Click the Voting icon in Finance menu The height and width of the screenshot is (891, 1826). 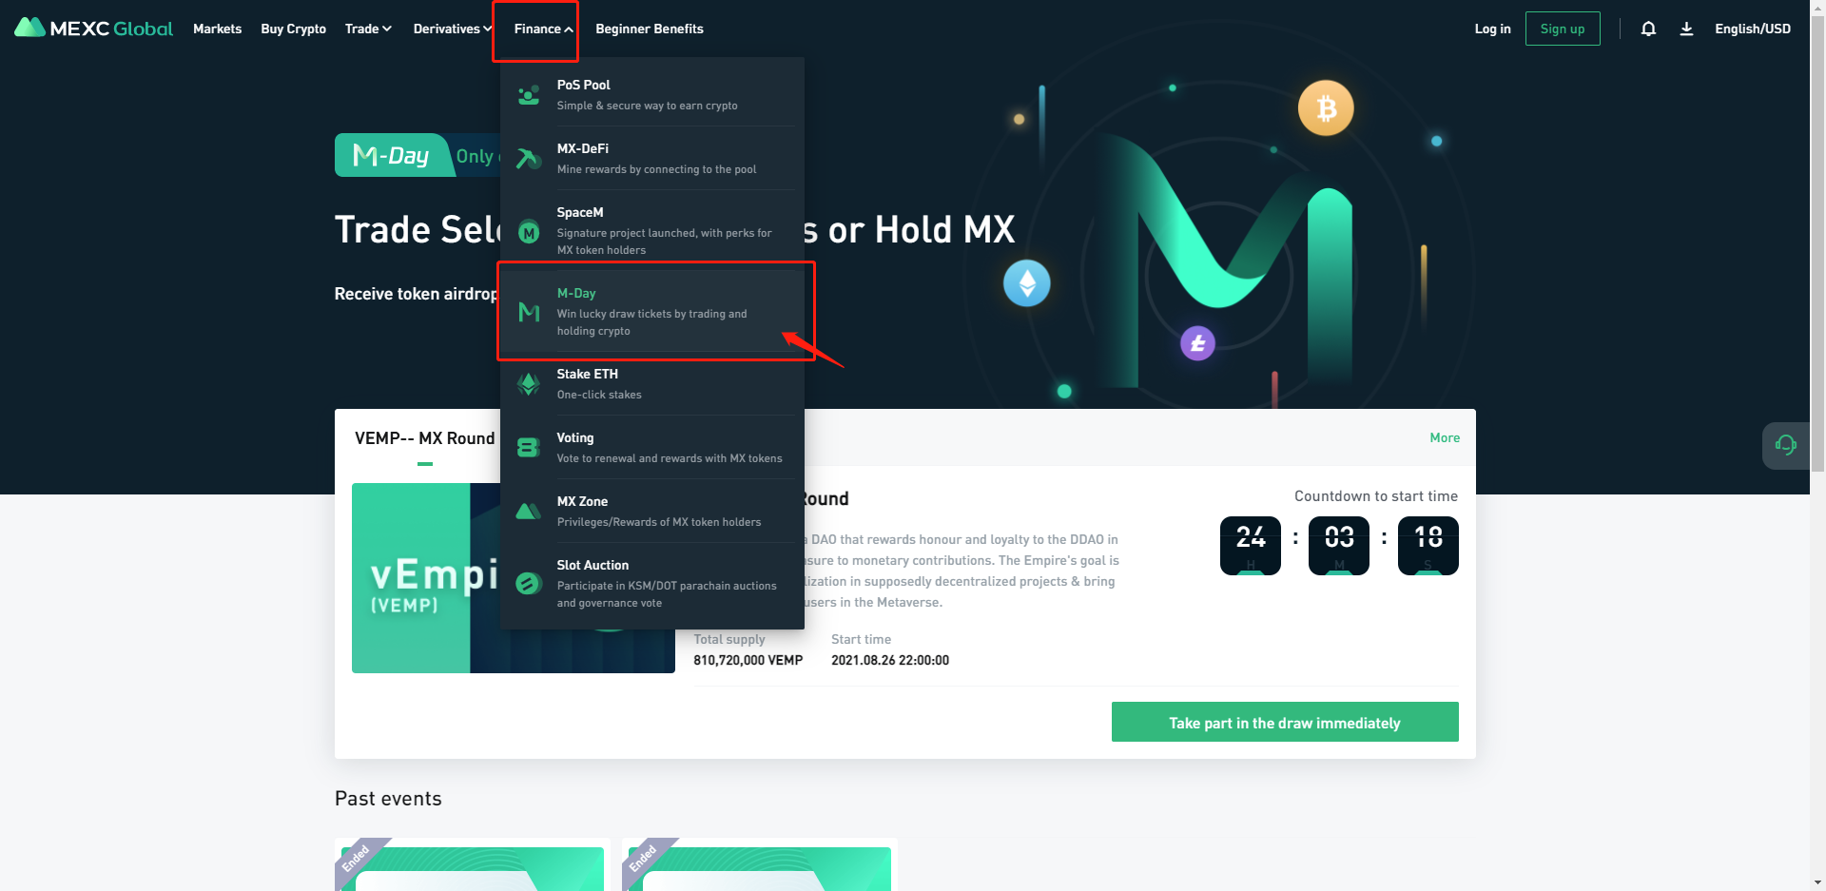[x=529, y=448]
